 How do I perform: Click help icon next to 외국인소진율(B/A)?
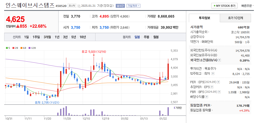pyautogui.click(x=220, y=60)
